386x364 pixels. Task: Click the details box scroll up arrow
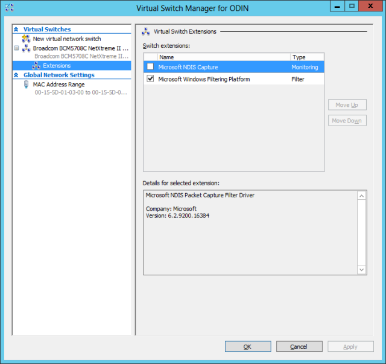(361, 196)
